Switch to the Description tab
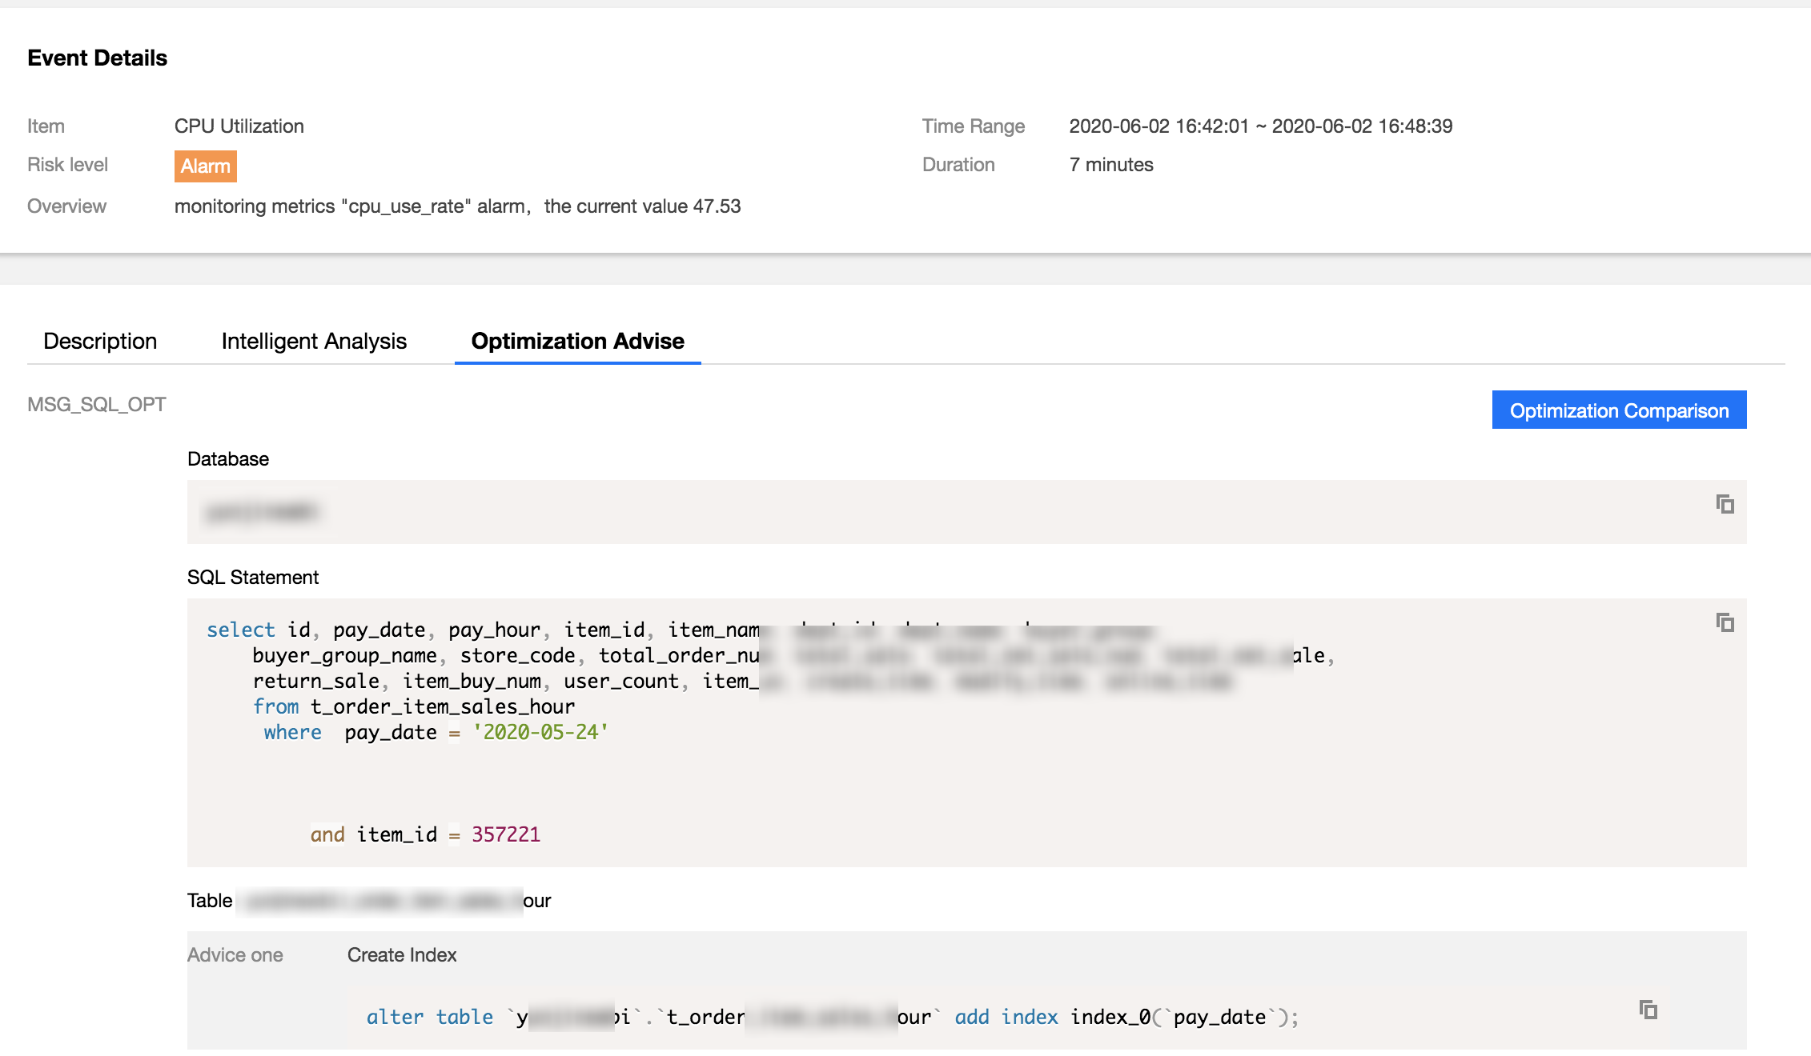The width and height of the screenshot is (1811, 1056). pos(100,341)
